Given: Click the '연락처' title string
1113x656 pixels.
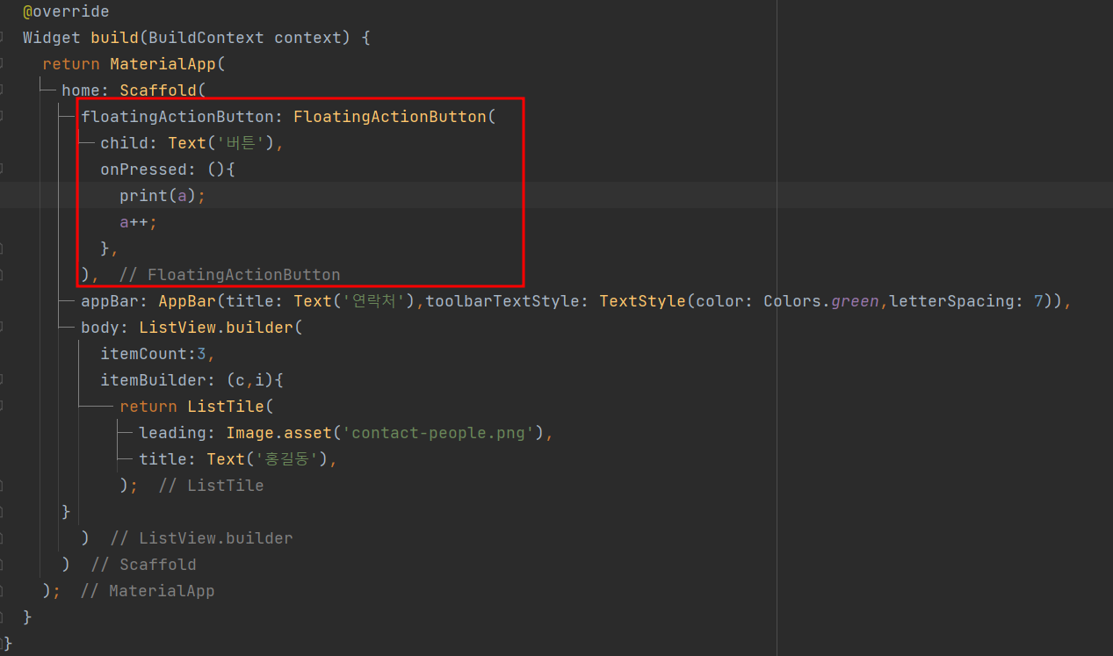Looking at the screenshot, I should [372, 300].
